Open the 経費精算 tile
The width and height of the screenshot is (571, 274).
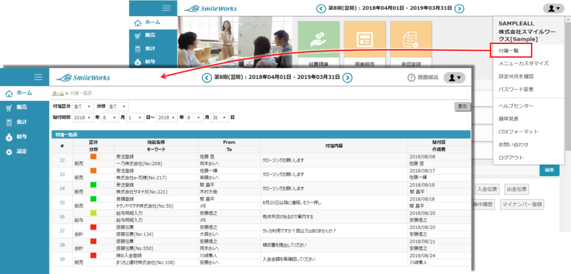point(318,44)
